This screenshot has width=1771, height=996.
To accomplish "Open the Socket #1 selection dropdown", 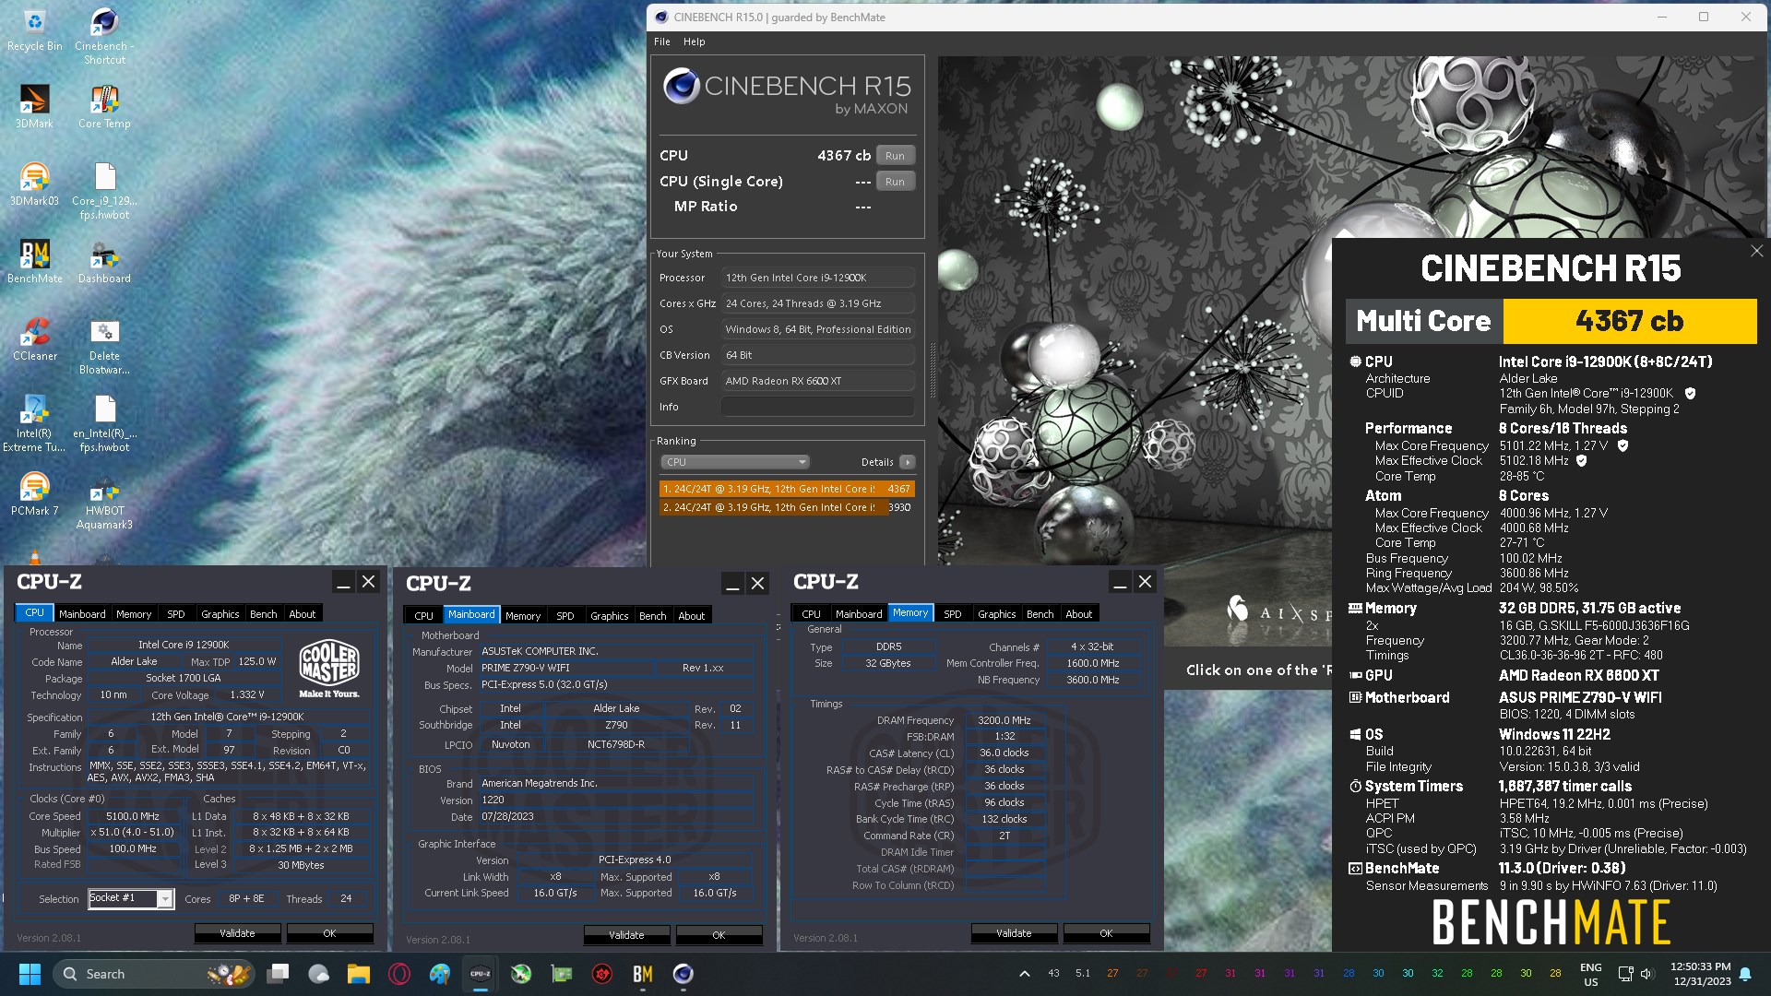I will coord(131,898).
